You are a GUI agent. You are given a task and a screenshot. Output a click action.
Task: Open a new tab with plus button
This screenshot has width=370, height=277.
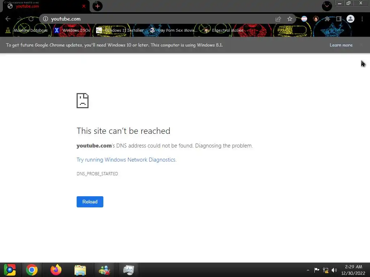point(98,6)
